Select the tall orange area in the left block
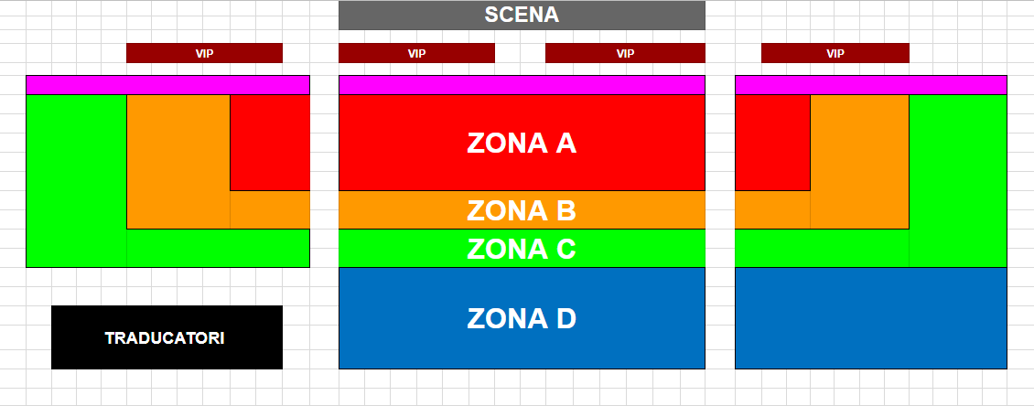Screen dimensions: 1034x406 (x=178, y=162)
